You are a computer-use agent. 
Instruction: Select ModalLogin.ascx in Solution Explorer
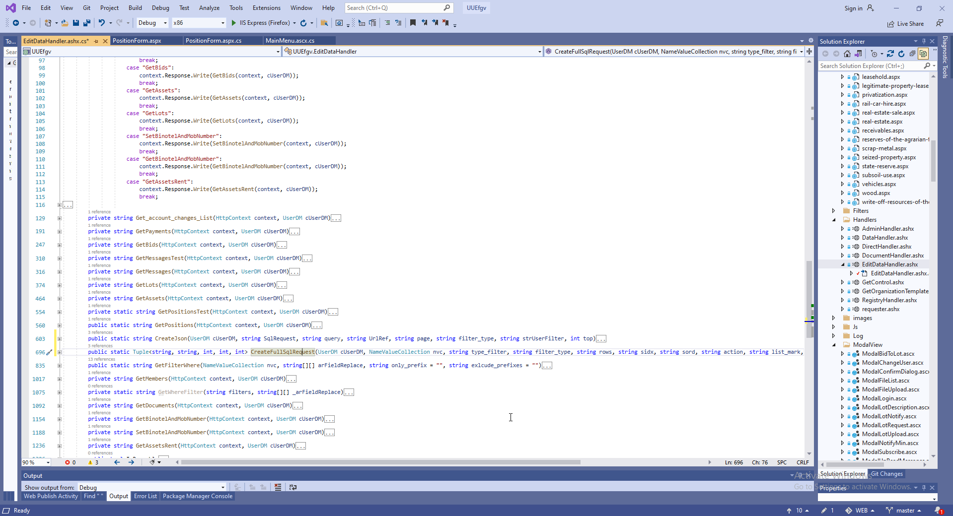tap(884, 398)
